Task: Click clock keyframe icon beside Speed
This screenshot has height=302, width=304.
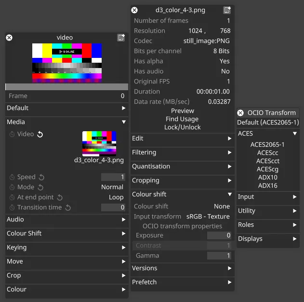Action: click(12, 177)
